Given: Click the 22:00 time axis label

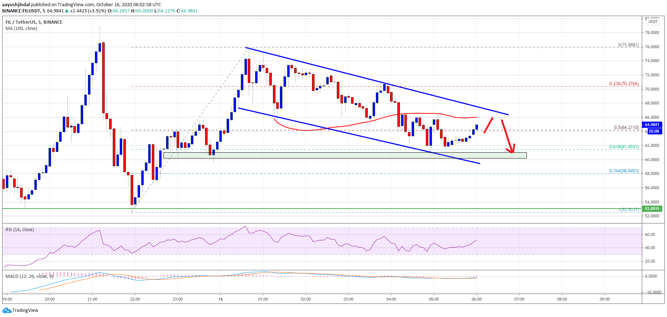Looking at the screenshot, I should [135, 299].
